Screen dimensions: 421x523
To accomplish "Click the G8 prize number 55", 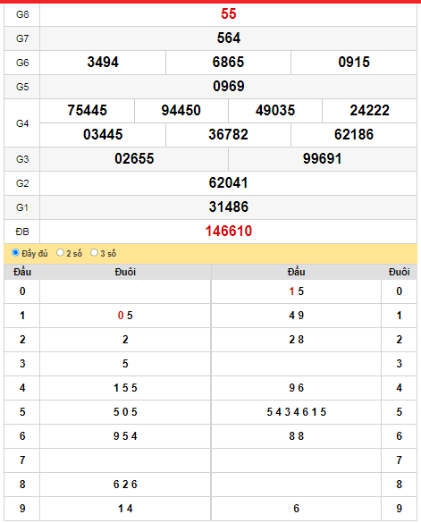I will pyautogui.click(x=229, y=14).
